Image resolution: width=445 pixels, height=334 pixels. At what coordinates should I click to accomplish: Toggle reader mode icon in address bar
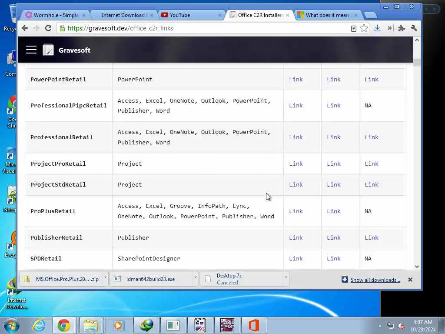click(354, 28)
